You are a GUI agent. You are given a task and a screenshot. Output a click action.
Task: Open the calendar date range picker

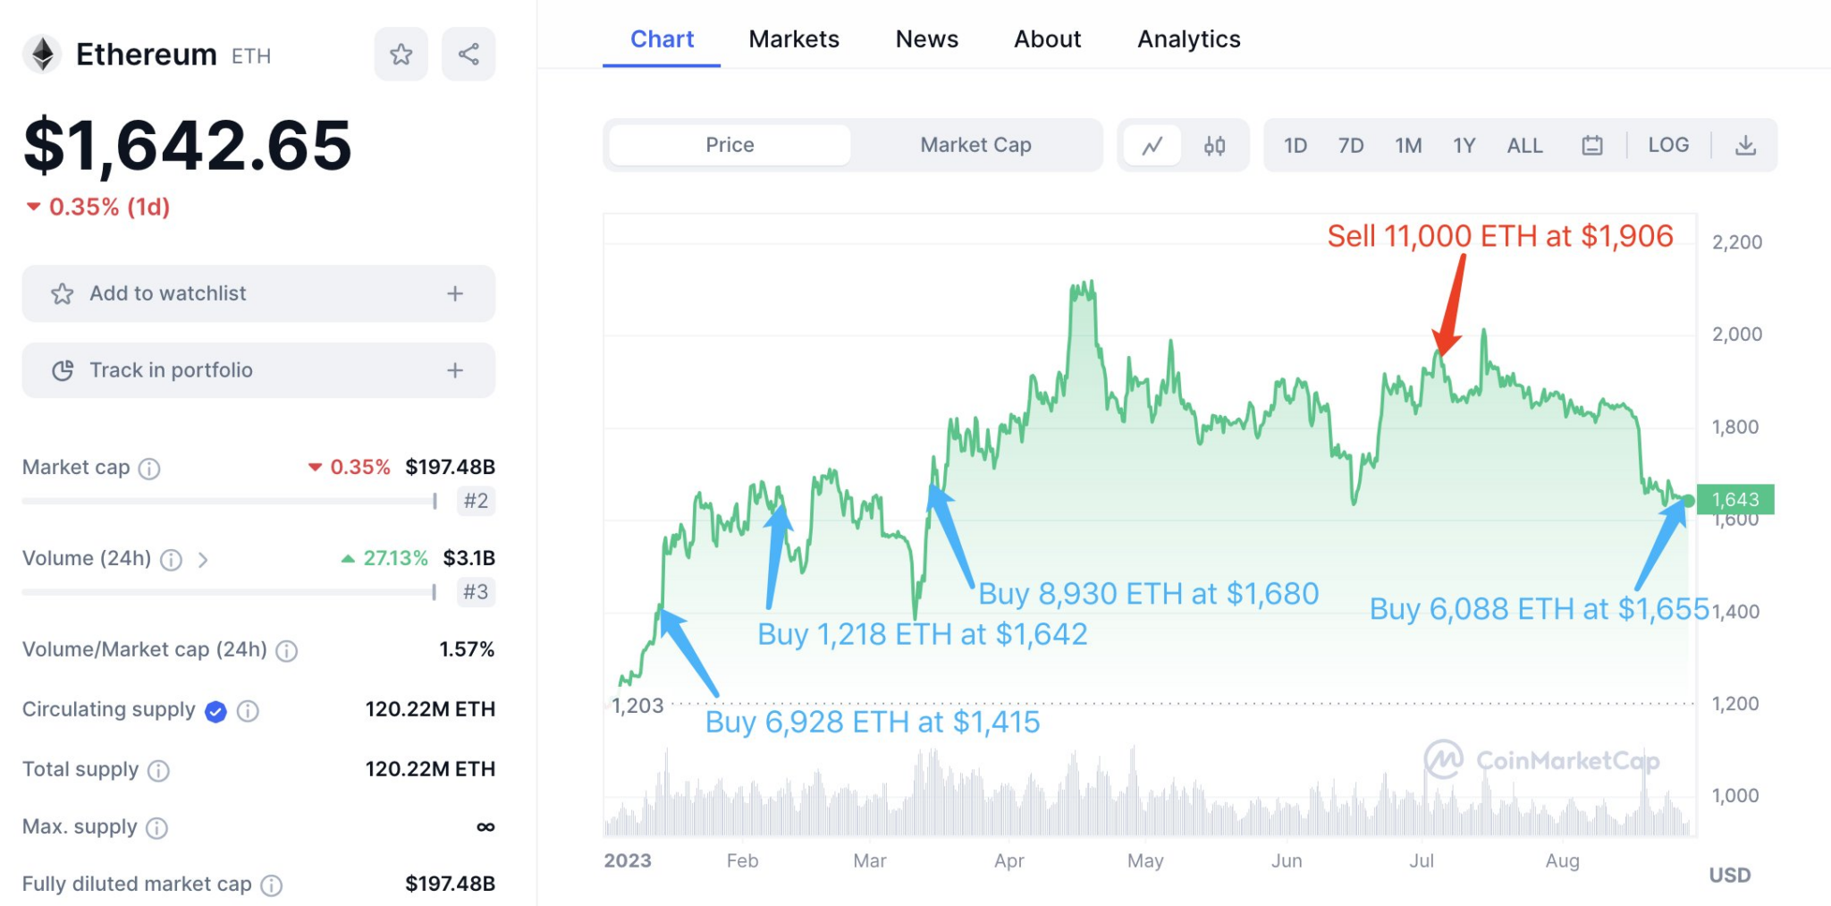click(1591, 145)
